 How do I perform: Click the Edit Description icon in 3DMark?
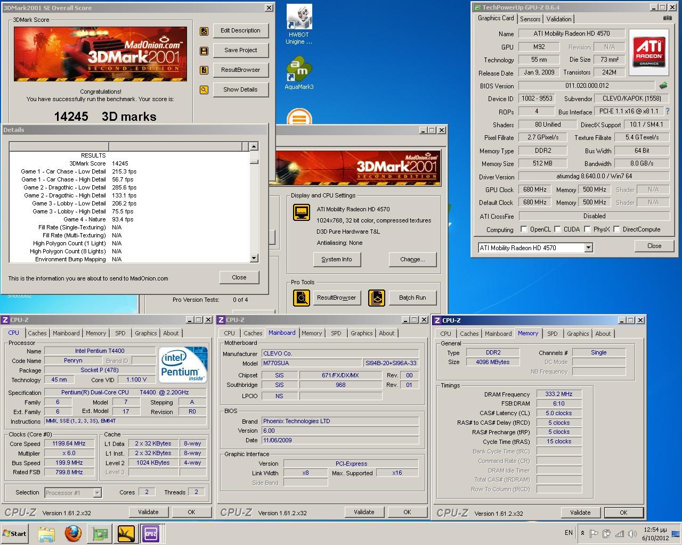204,31
